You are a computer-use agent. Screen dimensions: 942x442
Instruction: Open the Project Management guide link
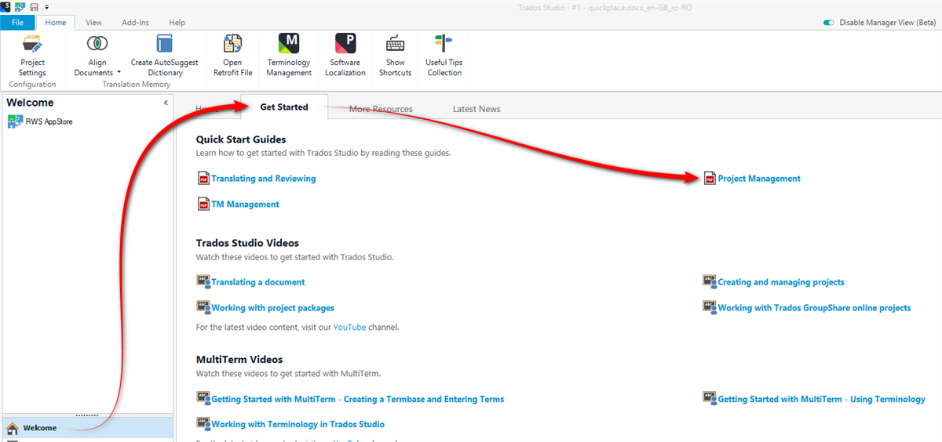(x=759, y=179)
